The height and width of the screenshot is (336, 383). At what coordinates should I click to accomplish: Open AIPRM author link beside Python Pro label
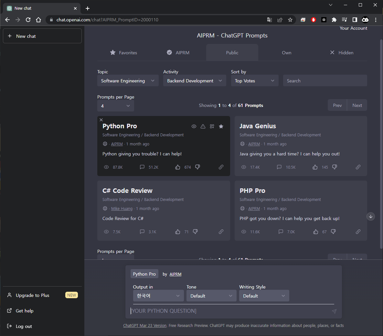click(x=176, y=274)
